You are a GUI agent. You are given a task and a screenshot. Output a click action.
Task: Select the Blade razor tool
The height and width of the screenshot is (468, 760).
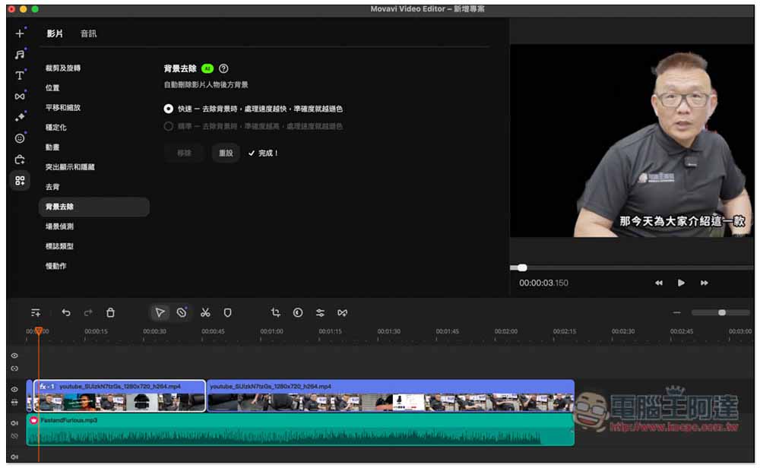click(x=182, y=313)
